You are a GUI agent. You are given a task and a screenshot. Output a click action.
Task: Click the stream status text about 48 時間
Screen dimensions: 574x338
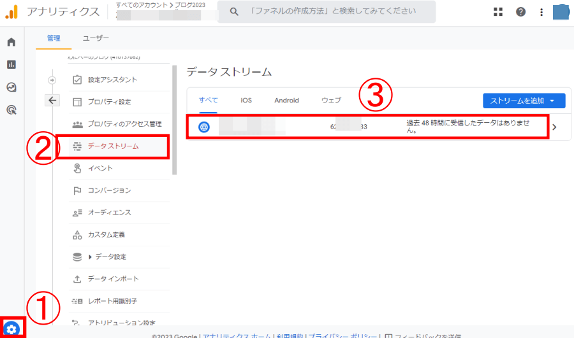click(x=468, y=127)
